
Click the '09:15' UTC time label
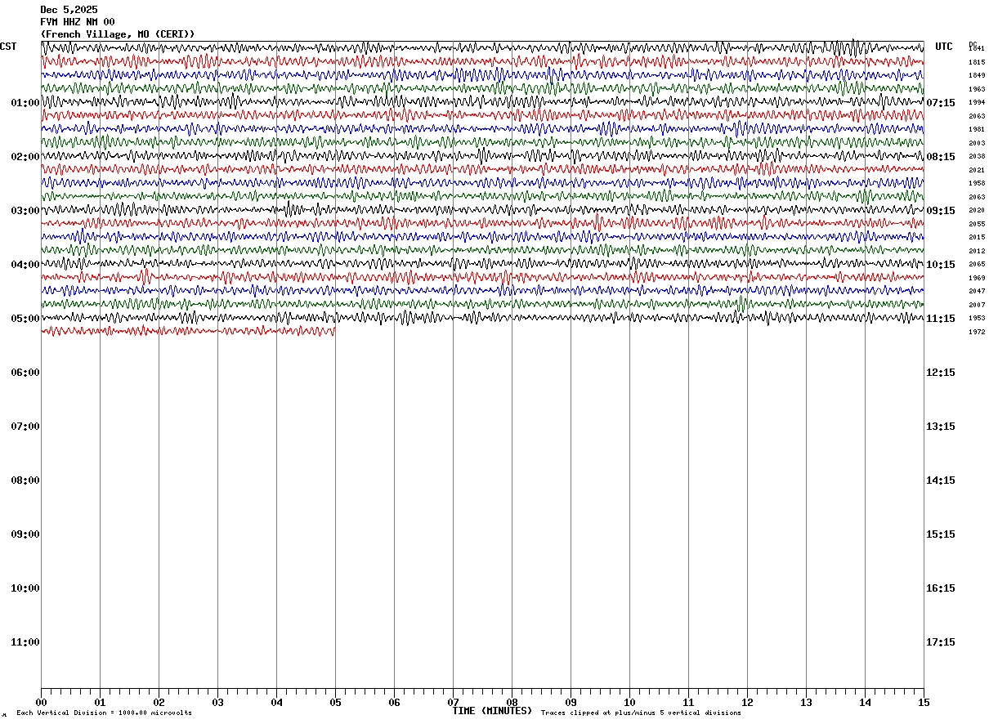click(x=941, y=211)
